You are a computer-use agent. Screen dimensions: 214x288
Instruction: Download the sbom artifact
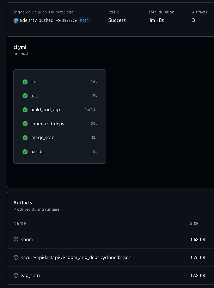27,239
